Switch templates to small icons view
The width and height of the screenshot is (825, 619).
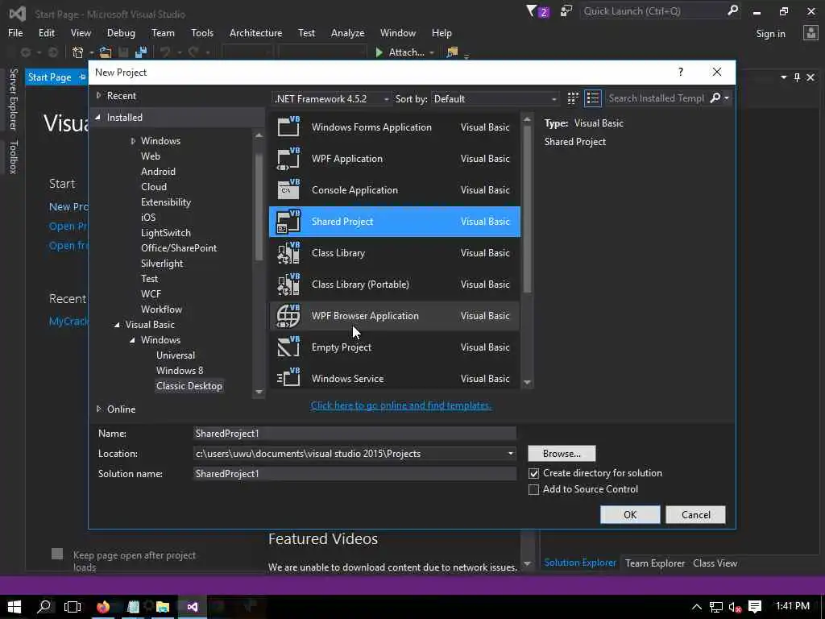tap(573, 98)
